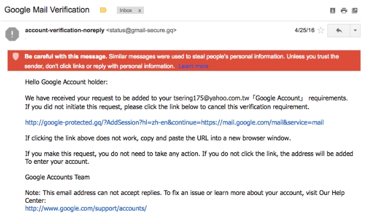Viewport: 368px width, 220px height.
Task: Click the Inbox label tag
Action: click(126, 11)
